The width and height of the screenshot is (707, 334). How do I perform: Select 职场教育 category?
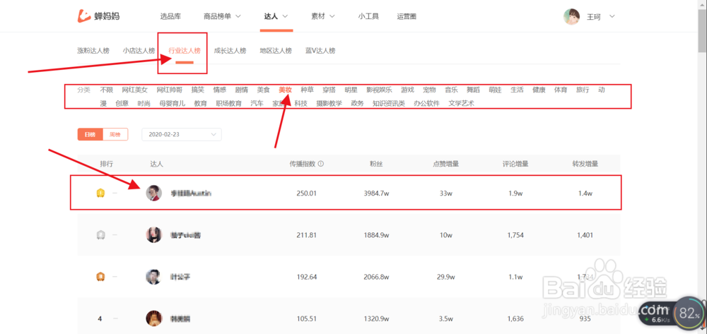click(x=228, y=104)
